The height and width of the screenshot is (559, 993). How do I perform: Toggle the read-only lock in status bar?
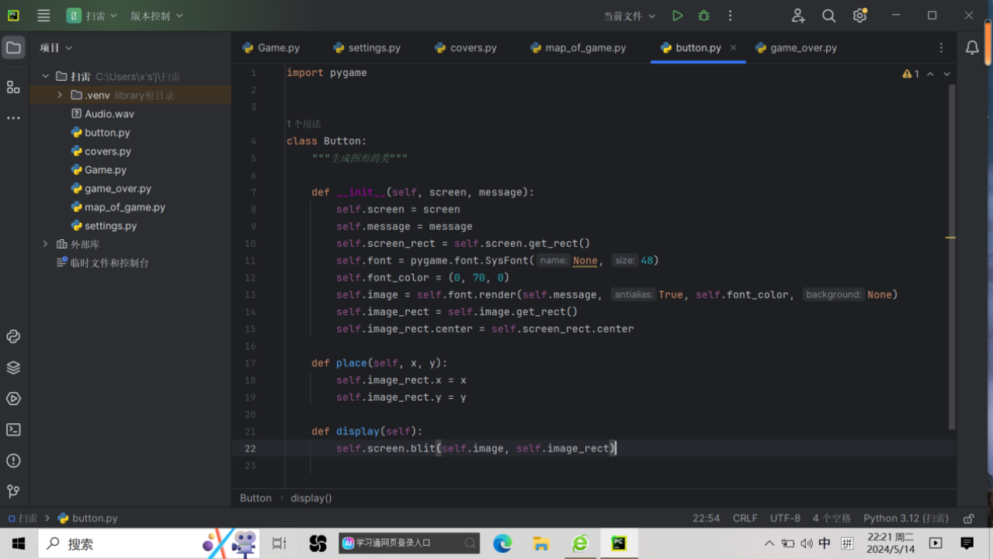click(968, 519)
